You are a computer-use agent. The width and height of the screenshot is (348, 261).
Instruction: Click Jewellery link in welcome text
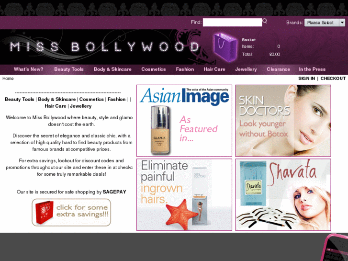80,106
